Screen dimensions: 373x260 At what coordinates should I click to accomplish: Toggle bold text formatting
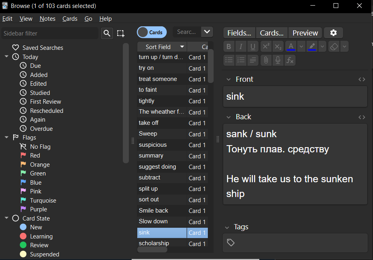pos(229,47)
